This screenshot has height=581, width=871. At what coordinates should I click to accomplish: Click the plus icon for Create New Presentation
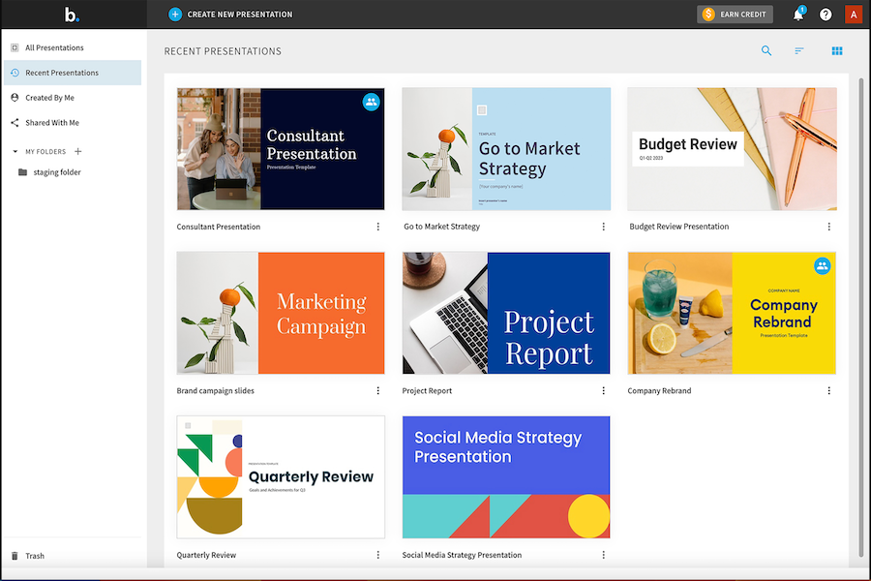(175, 15)
